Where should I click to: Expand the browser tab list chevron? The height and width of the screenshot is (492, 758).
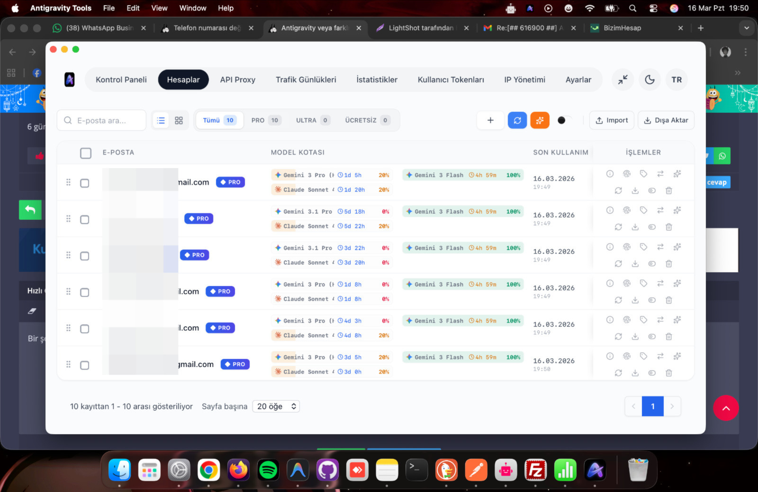(747, 28)
